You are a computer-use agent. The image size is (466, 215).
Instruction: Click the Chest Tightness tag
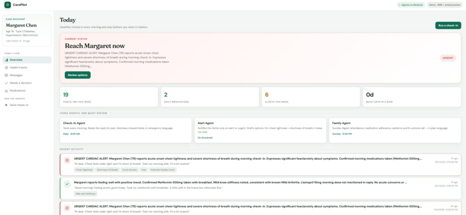pyautogui.click(x=84, y=170)
